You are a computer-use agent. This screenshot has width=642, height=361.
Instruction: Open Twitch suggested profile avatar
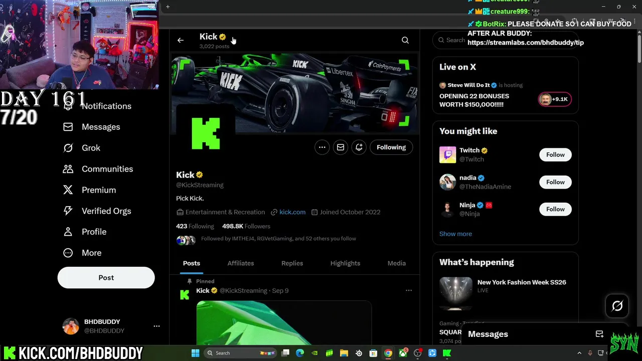(448, 155)
